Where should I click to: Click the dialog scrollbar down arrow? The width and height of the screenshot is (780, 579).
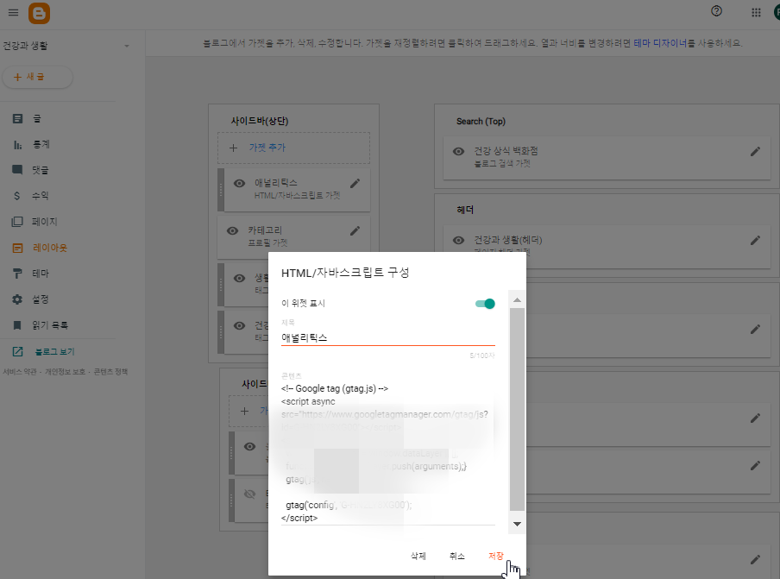(516, 524)
